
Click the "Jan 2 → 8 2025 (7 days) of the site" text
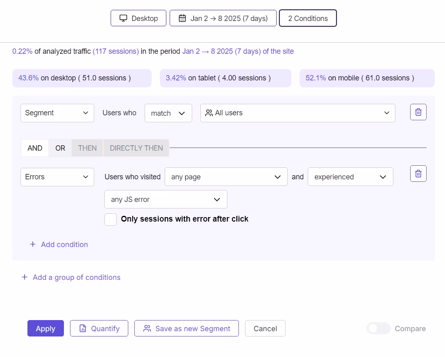[x=238, y=51]
